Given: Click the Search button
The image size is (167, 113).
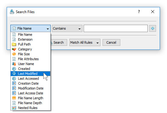Looking at the screenshot, I should [x=59, y=42].
